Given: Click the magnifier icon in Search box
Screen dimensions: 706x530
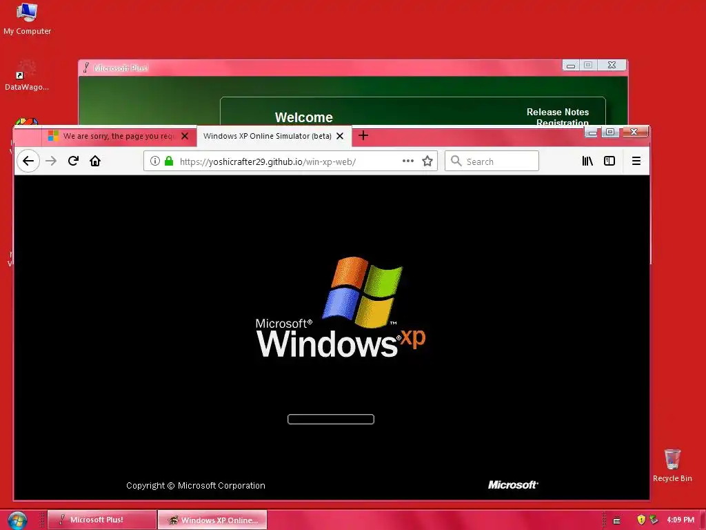Looking at the screenshot, I should pyautogui.click(x=456, y=161).
